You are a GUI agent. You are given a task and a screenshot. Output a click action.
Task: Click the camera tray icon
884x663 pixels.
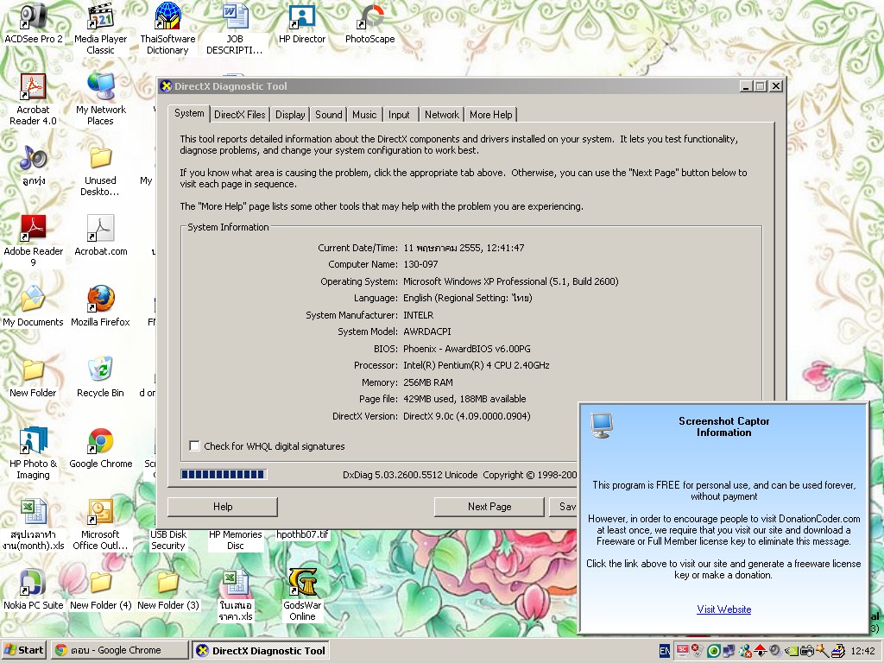coord(807,651)
